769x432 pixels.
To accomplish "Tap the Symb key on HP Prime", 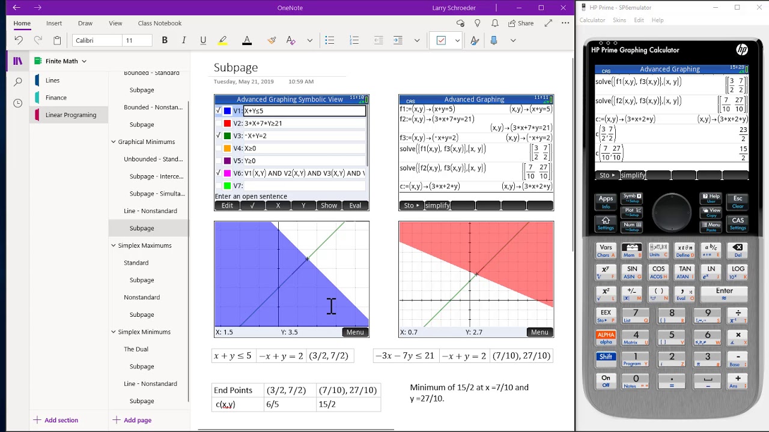I will click(x=632, y=198).
